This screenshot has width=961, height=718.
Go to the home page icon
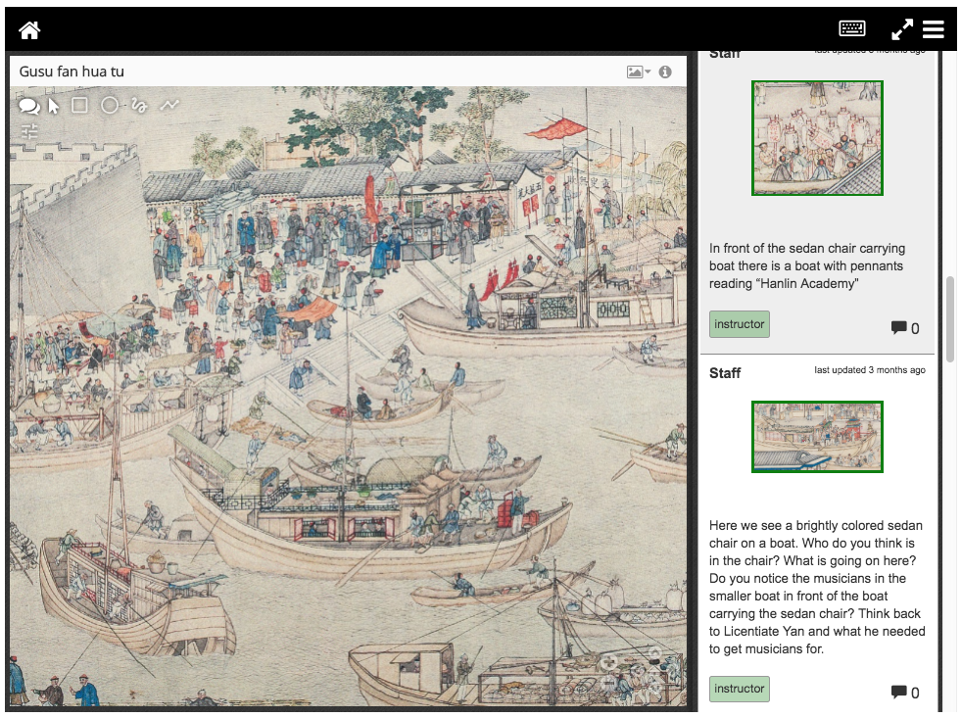29,29
